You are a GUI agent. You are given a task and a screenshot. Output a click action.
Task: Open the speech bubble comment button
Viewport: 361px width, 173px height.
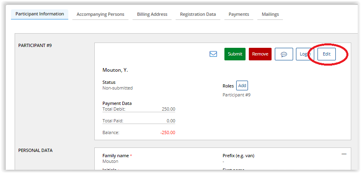coord(284,54)
